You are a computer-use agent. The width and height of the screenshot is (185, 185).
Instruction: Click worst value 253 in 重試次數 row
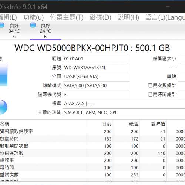click(x=135, y=175)
